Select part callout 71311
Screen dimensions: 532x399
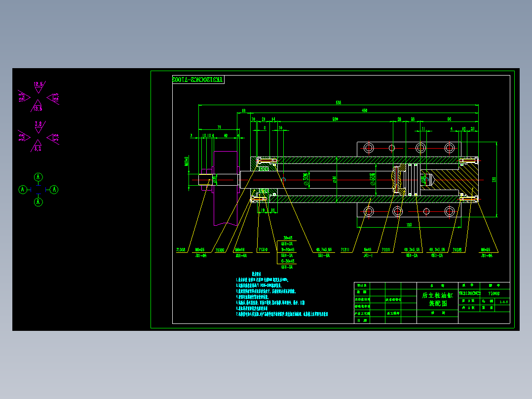pos(345,250)
